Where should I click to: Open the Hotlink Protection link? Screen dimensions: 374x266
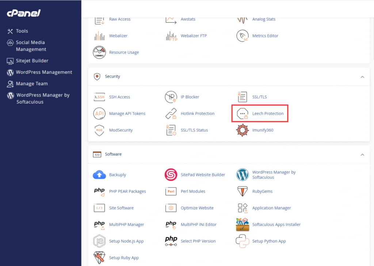pyautogui.click(x=198, y=114)
